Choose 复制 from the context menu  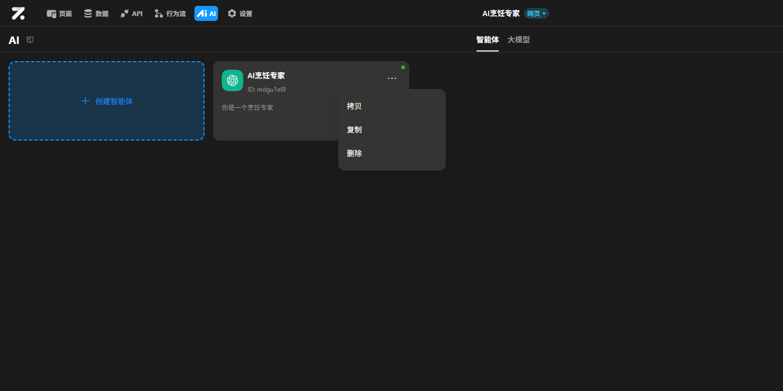354,130
